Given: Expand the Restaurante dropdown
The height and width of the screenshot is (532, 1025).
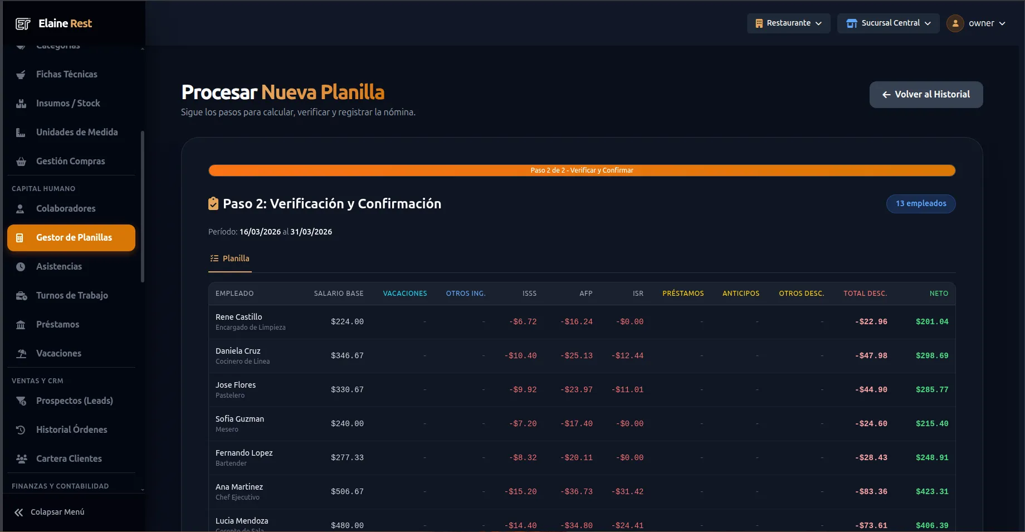Looking at the screenshot, I should [x=789, y=23].
